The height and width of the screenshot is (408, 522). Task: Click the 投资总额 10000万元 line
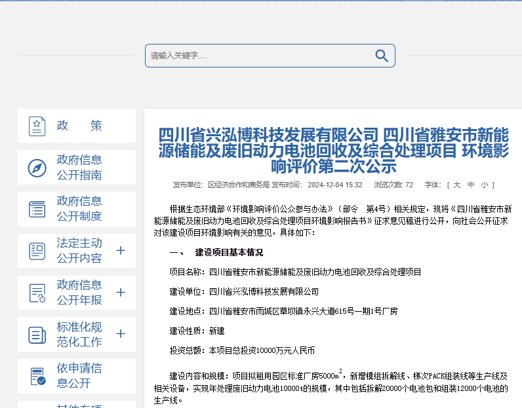click(x=242, y=350)
